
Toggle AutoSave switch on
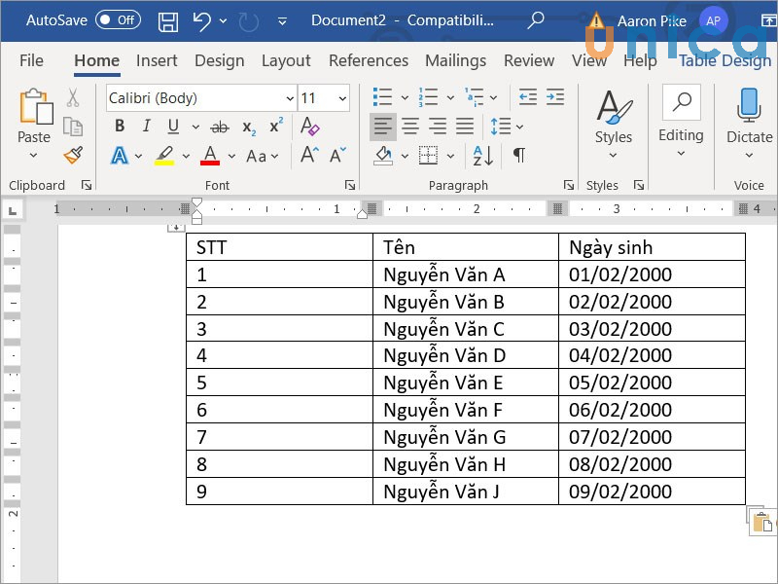[118, 20]
